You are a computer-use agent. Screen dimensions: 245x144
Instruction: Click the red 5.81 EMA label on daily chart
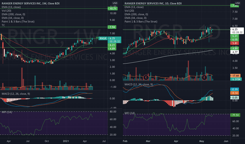click(x=235, y=43)
